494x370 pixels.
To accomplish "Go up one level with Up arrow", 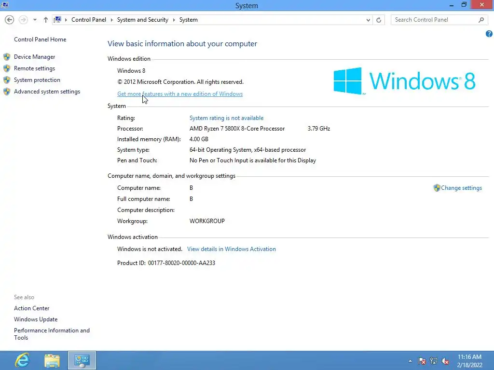I will coord(46,20).
